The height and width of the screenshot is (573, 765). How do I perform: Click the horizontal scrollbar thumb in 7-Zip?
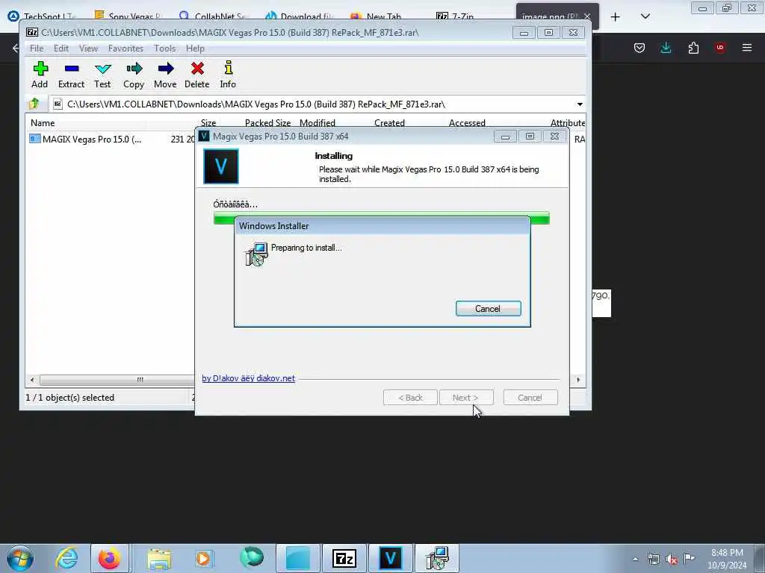coord(117,380)
